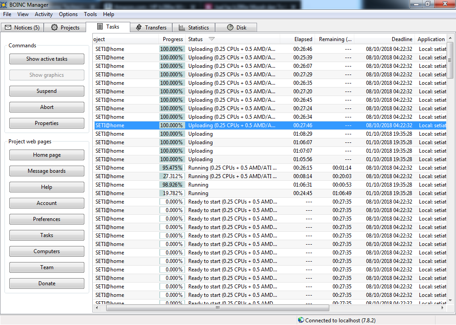This screenshot has height=325, width=456.
Task: Click the Tasks button in Project web pages
Action: [46, 235]
